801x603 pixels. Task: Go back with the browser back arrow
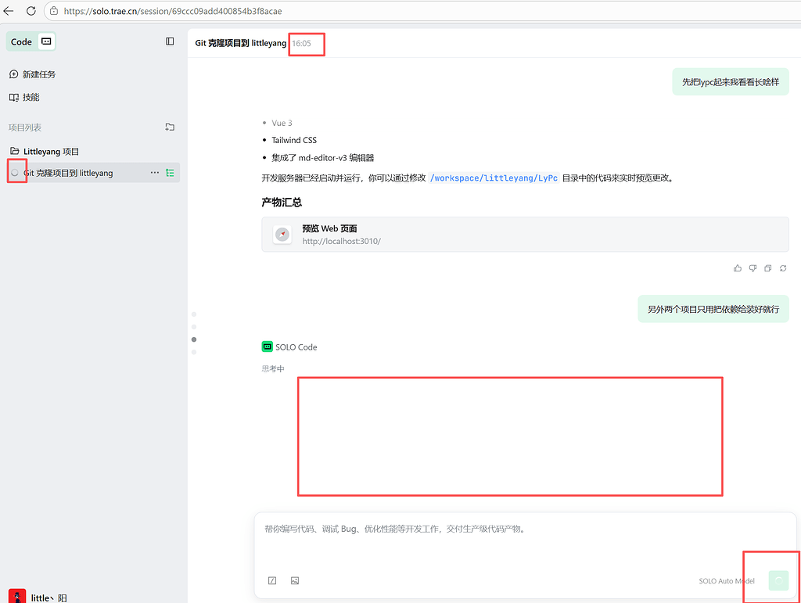coord(9,11)
